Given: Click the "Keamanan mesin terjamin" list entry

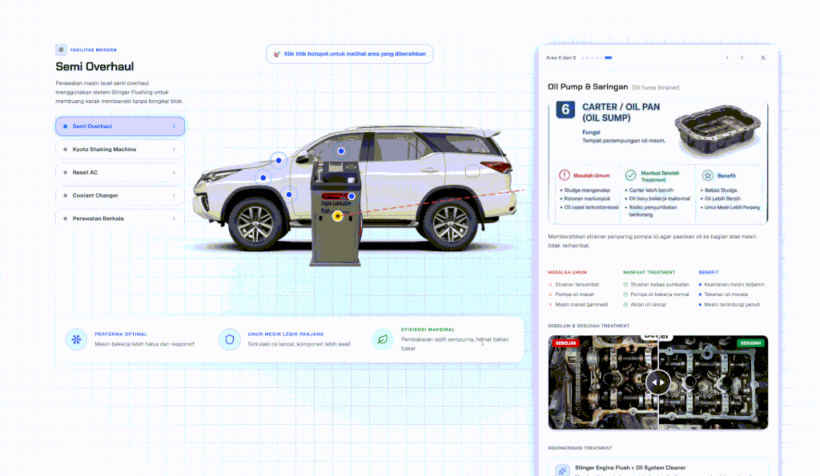Looking at the screenshot, I should [734, 285].
